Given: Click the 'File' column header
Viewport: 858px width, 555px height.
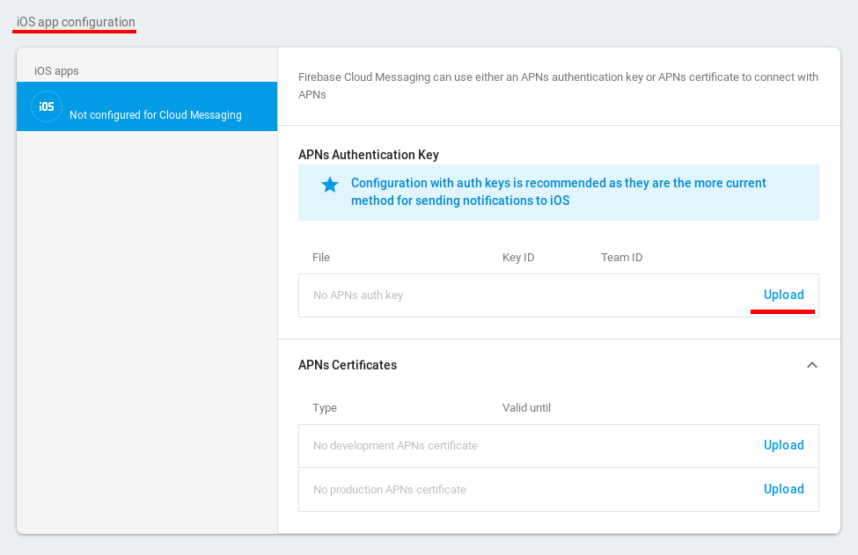Looking at the screenshot, I should point(321,258).
